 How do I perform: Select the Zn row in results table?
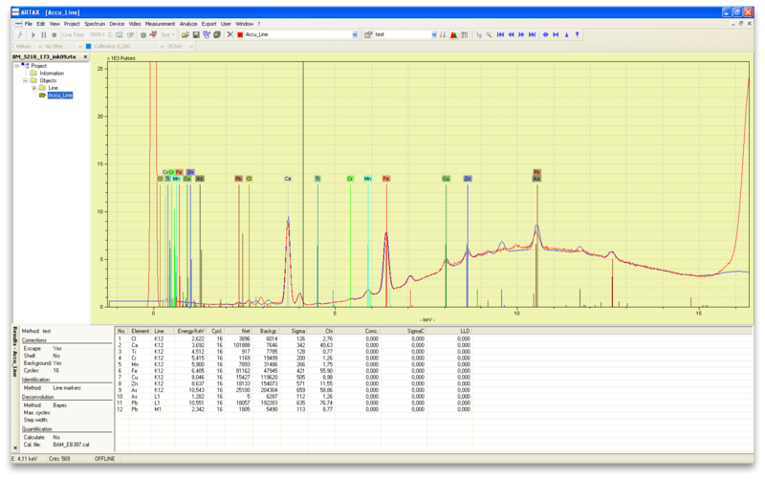[294, 384]
